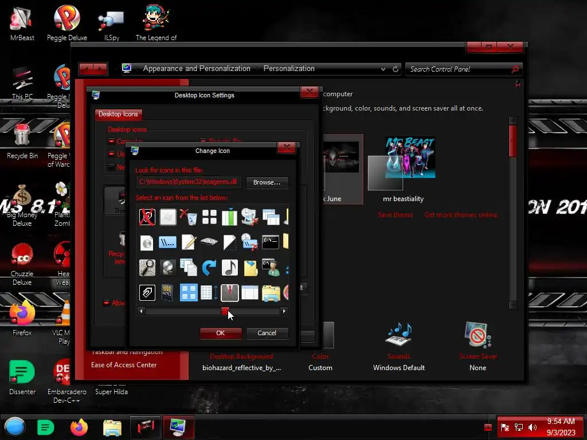The image size is (587, 440).
Task: Expand the address bar history dropdown
Action: point(383,69)
